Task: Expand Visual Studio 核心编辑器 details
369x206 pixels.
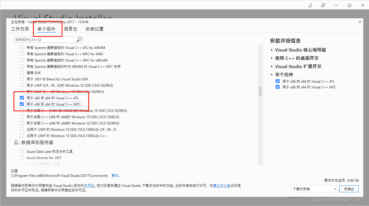Action: click(272, 50)
